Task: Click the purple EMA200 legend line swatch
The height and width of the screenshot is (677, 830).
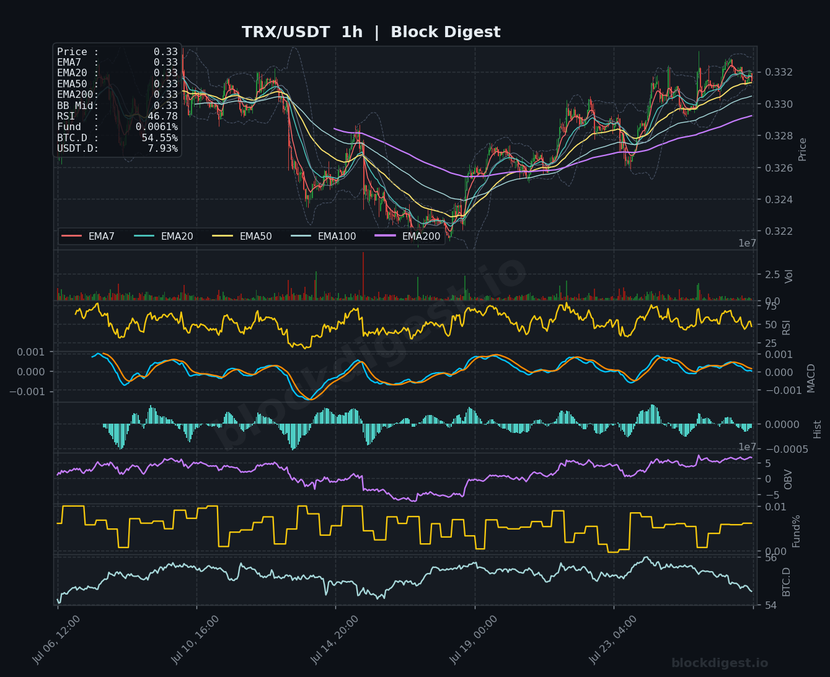Action: 386,237
